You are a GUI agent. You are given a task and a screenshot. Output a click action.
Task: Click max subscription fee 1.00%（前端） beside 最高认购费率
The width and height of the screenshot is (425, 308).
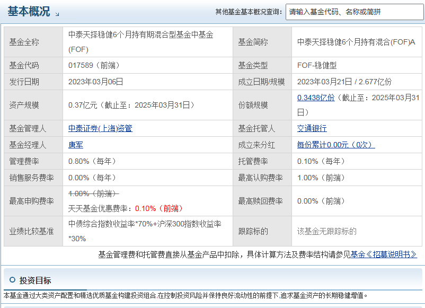322,178
